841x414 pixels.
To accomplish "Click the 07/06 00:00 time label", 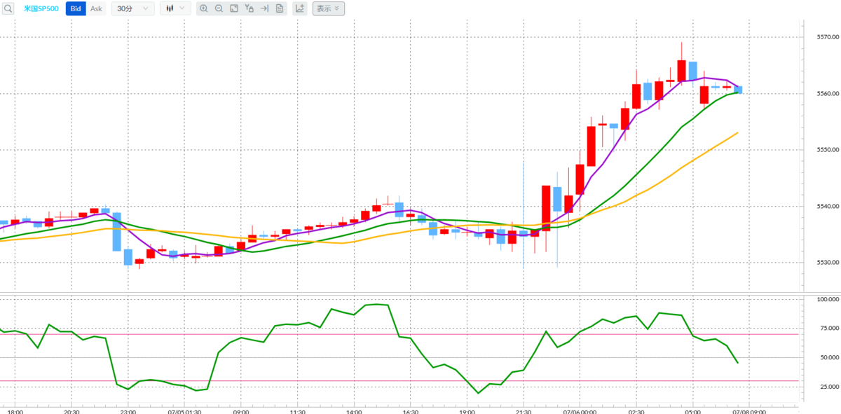I will coord(580,410).
